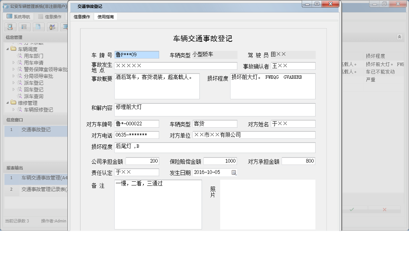This screenshot has height=278, width=409.
Task: Select 回车登记 in the tree
Action: [34, 90]
